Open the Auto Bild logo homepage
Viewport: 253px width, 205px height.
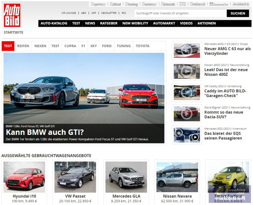[x=12, y=15]
